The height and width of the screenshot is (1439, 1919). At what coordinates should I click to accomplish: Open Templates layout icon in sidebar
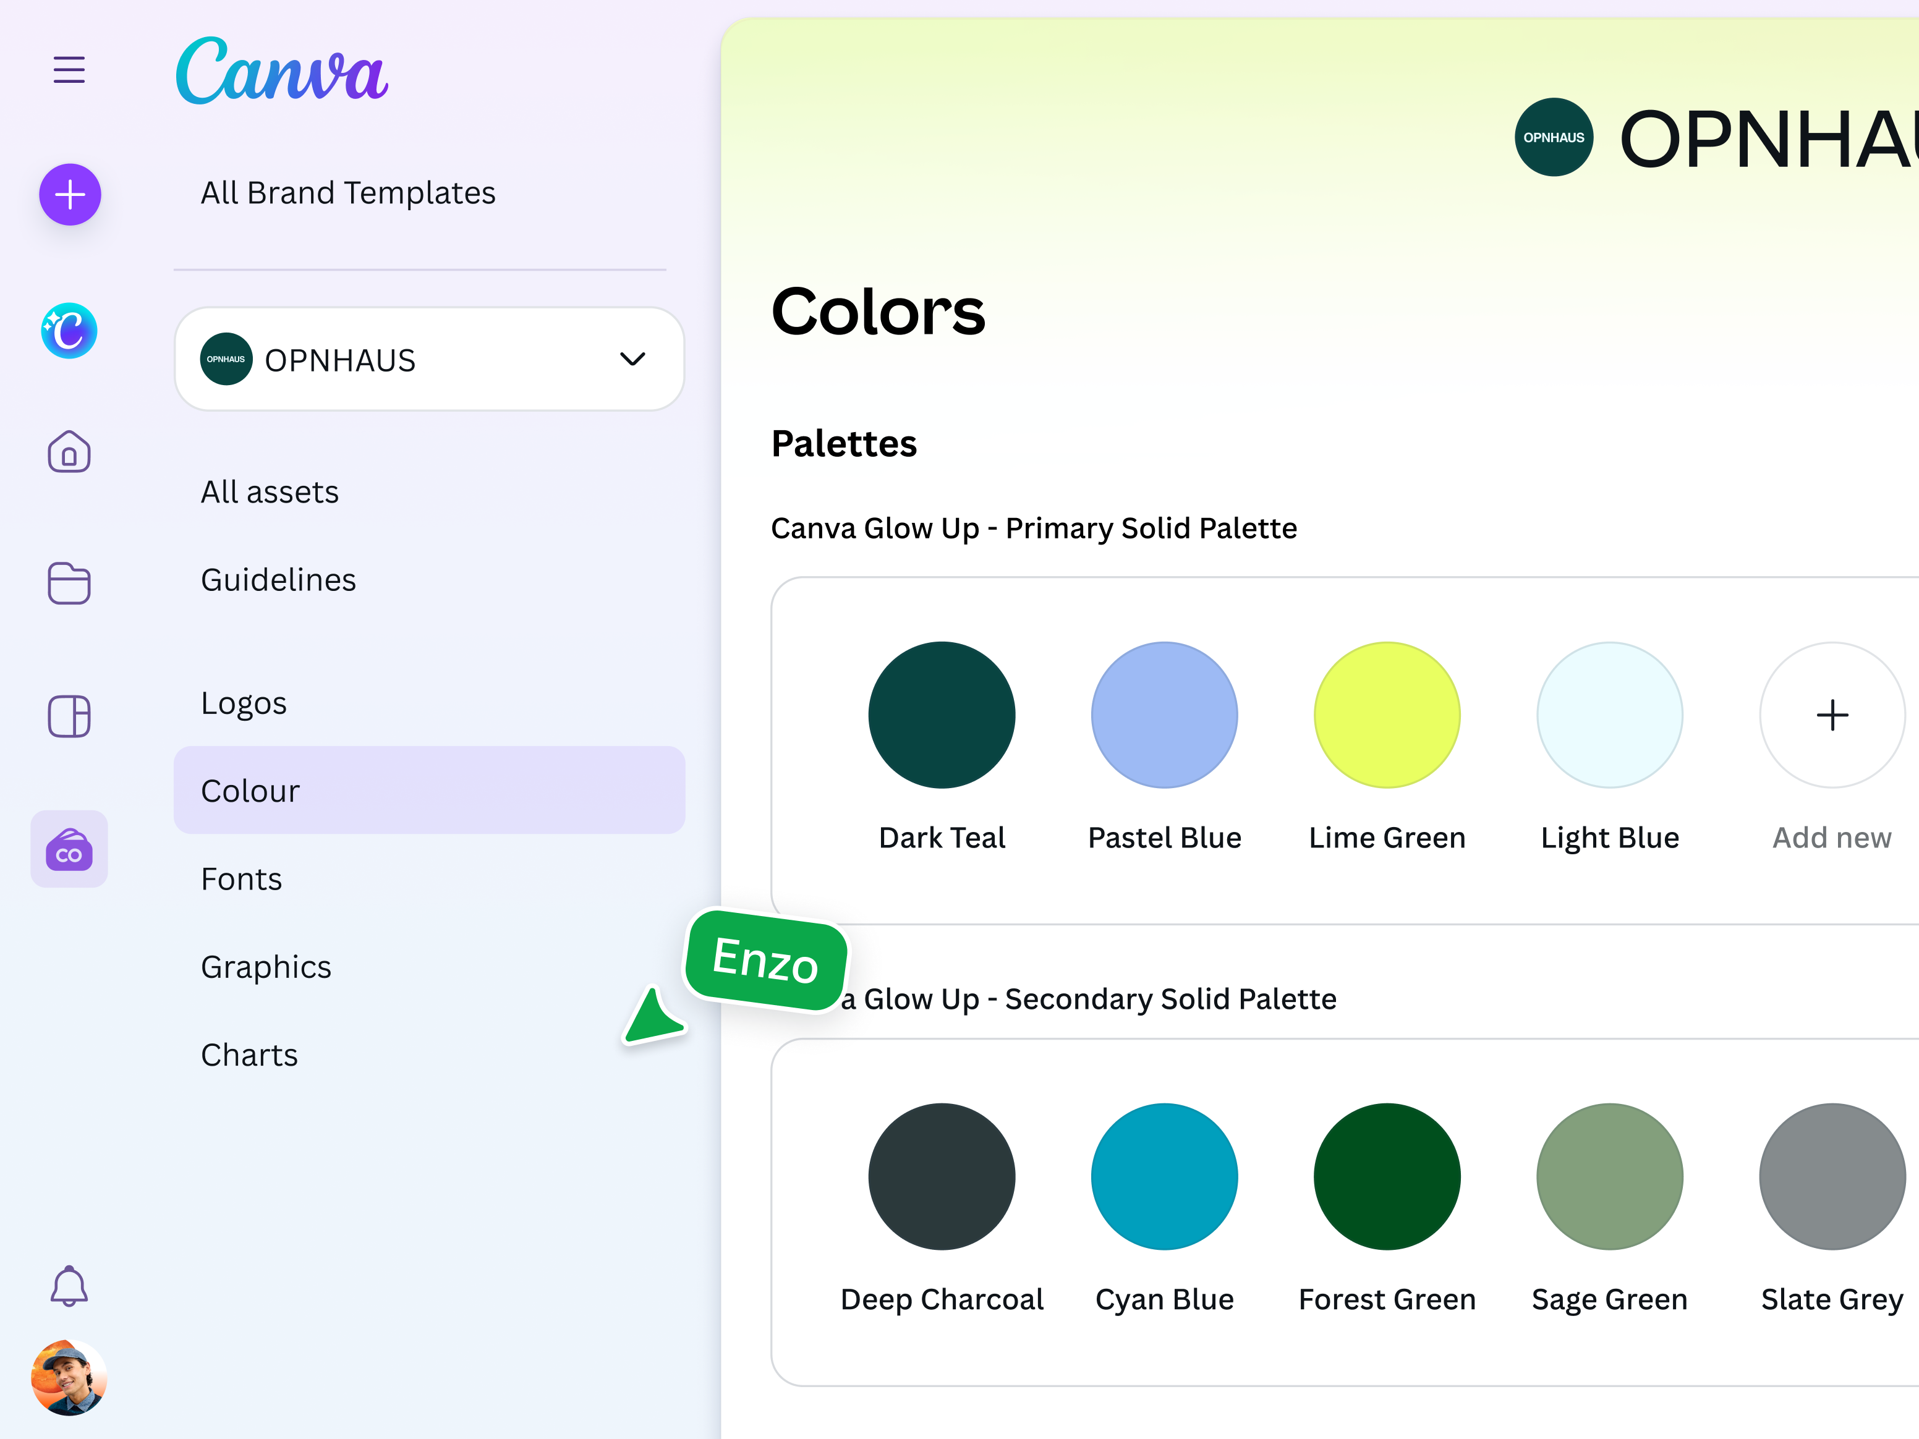tap(69, 716)
